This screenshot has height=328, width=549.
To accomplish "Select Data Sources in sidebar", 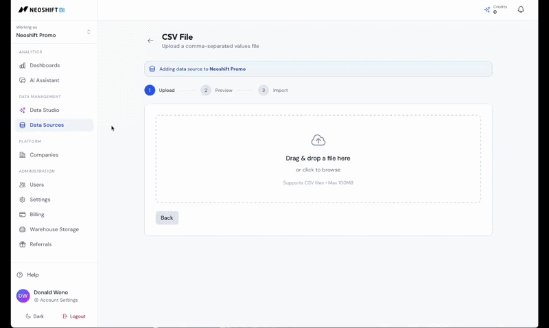I will tap(47, 125).
